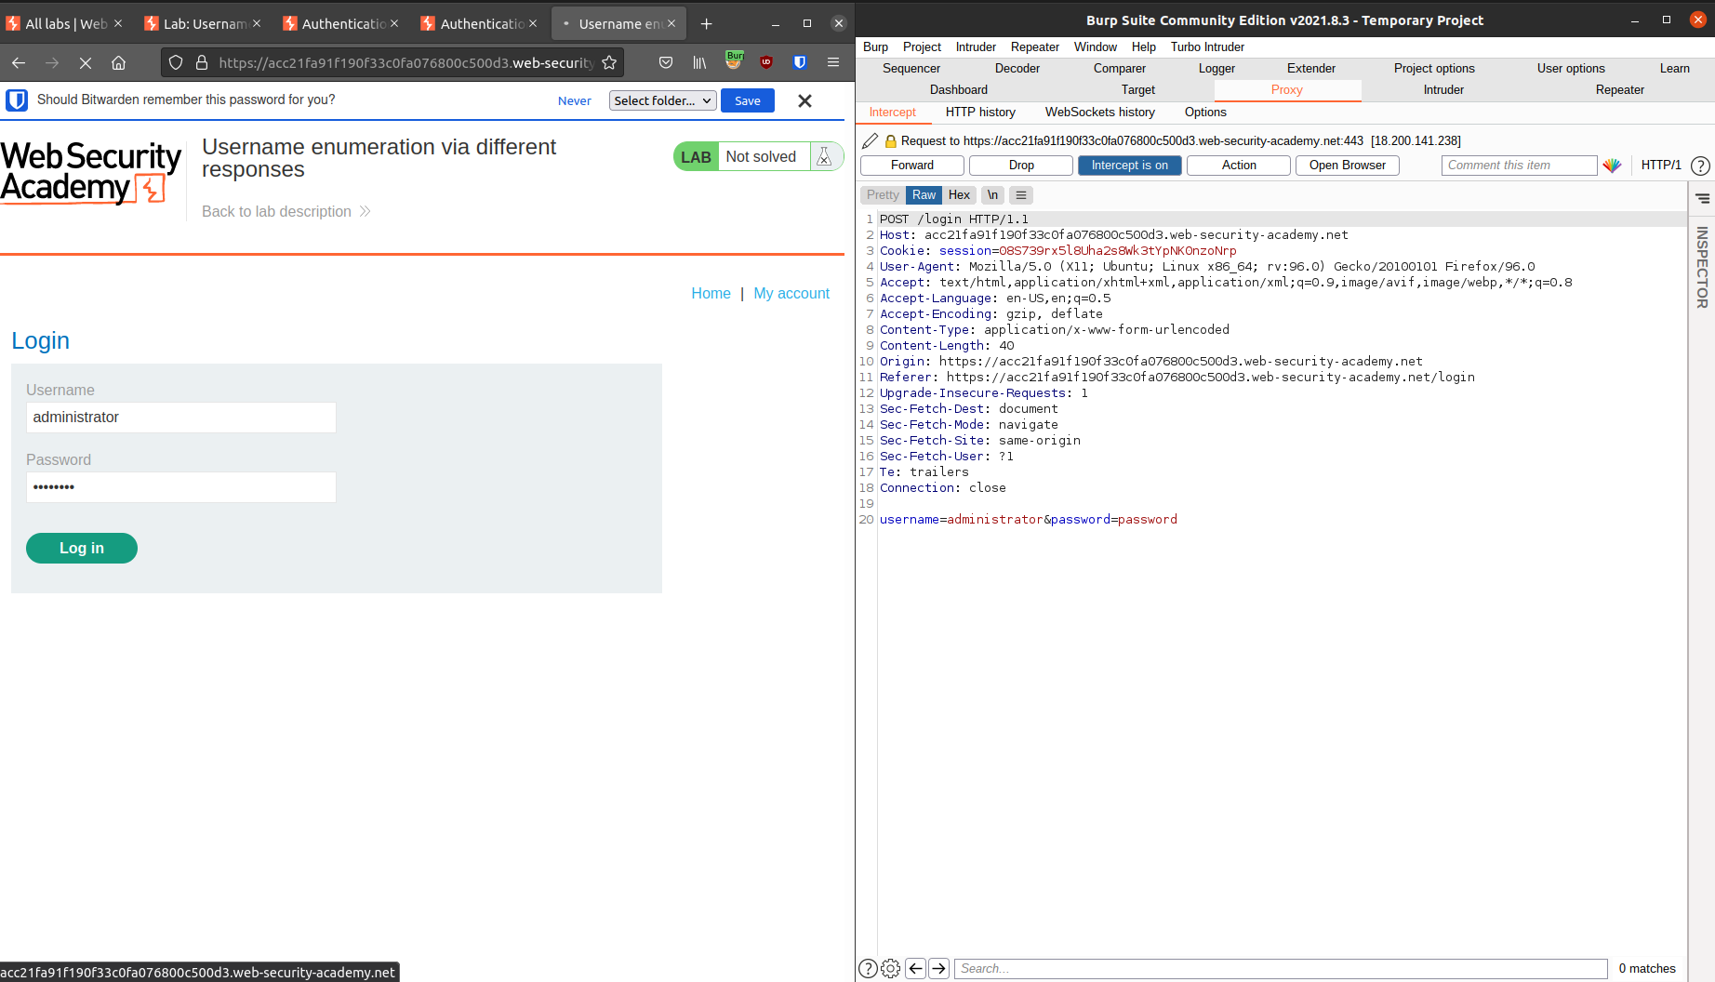Open the Turbo Intruder menu
1715x982 pixels.
(1207, 46)
